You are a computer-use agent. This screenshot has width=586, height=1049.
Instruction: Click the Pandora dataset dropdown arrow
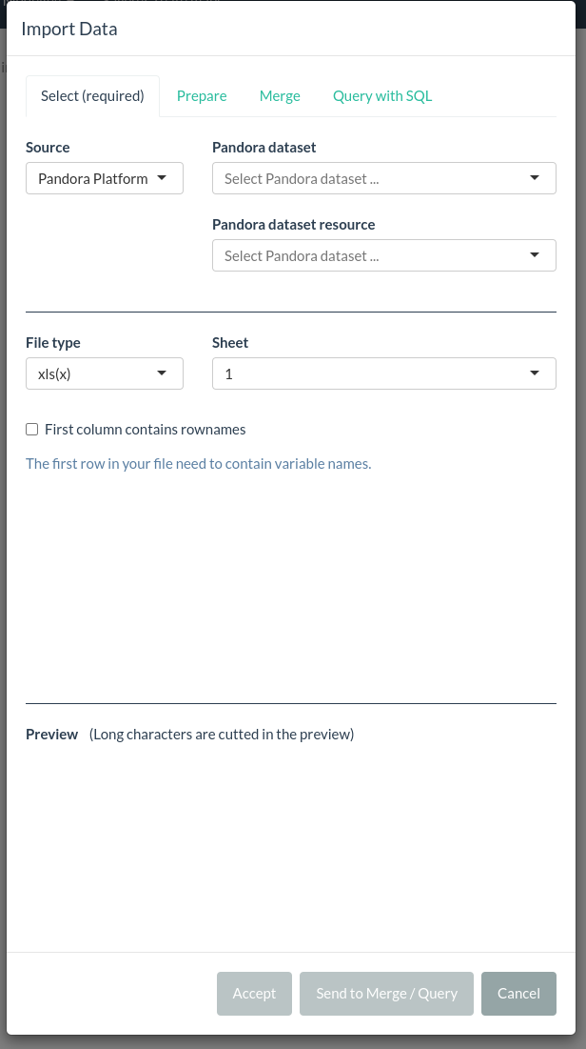click(534, 178)
